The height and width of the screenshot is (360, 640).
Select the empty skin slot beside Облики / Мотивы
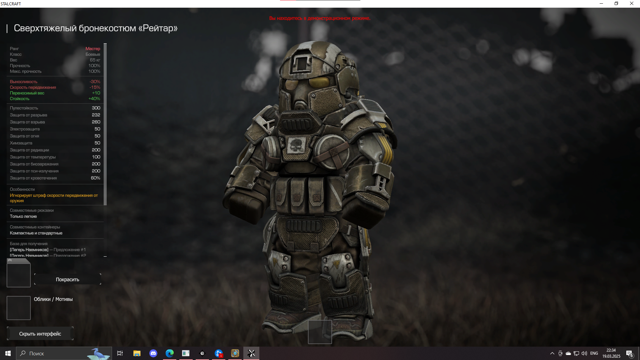[x=19, y=308]
